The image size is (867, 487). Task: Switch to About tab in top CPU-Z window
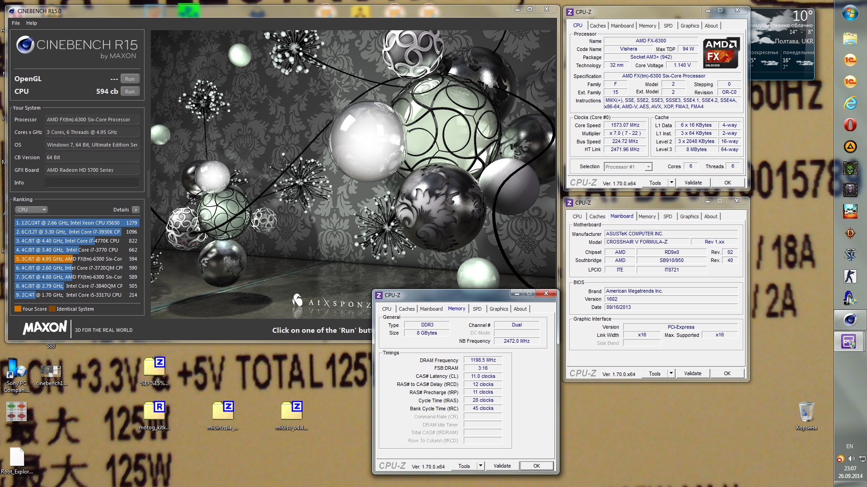tap(711, 26)
